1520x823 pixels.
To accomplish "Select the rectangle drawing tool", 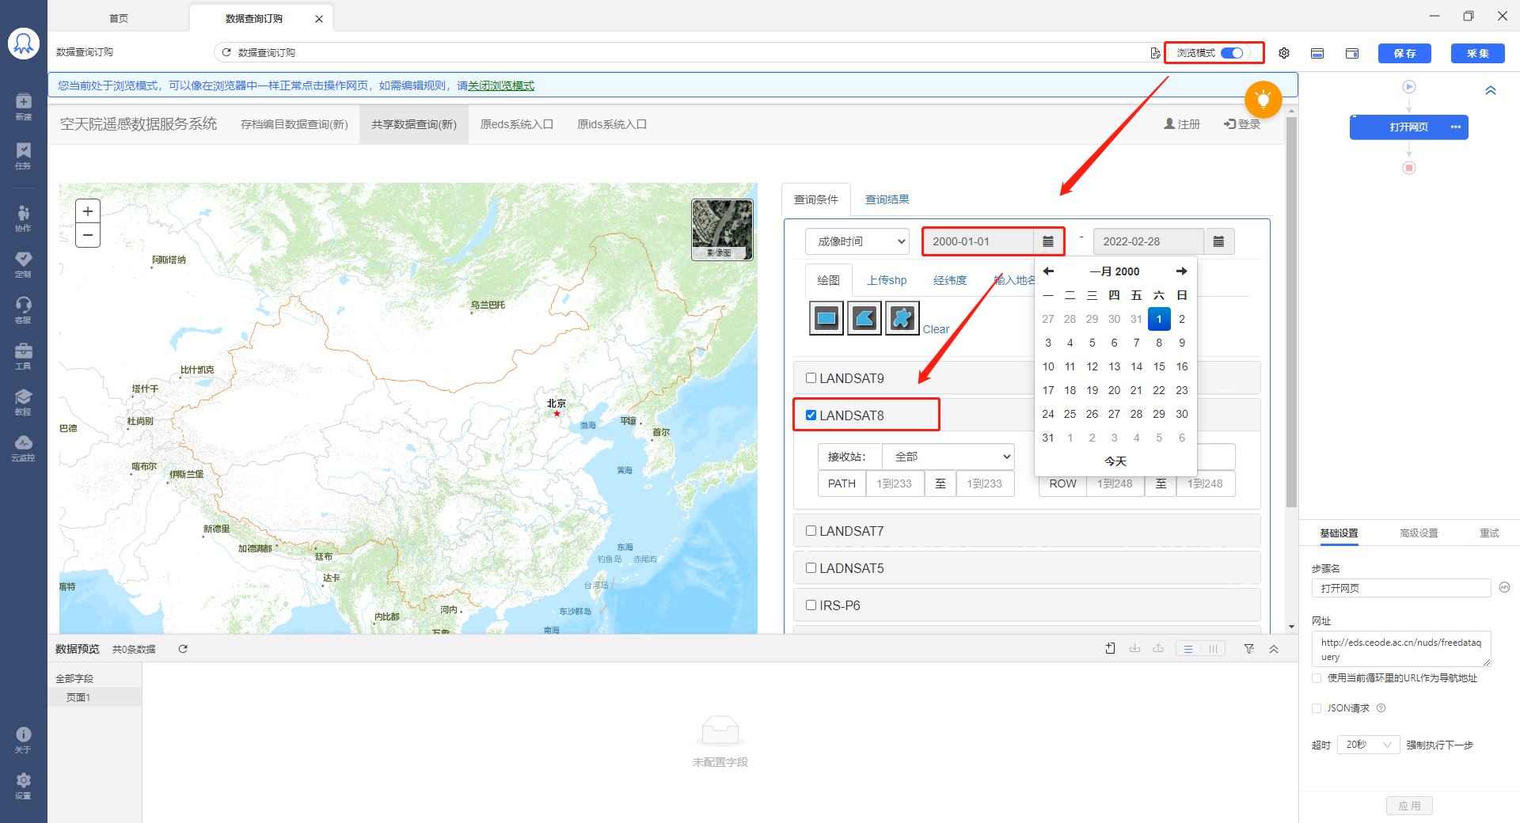I will click(826, 318).
